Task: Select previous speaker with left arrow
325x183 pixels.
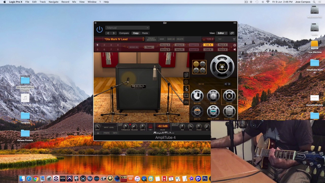Action: coord(226,84)
